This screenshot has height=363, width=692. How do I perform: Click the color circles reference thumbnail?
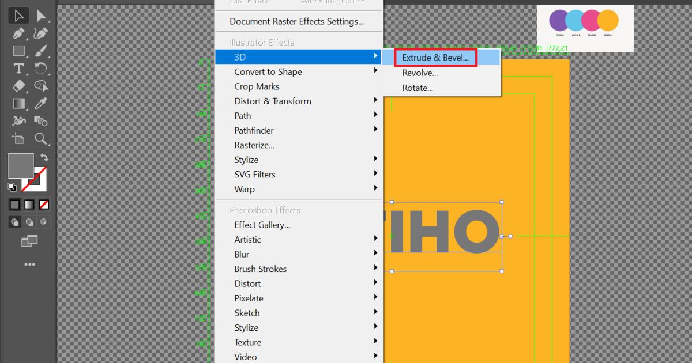coord(585,29)
